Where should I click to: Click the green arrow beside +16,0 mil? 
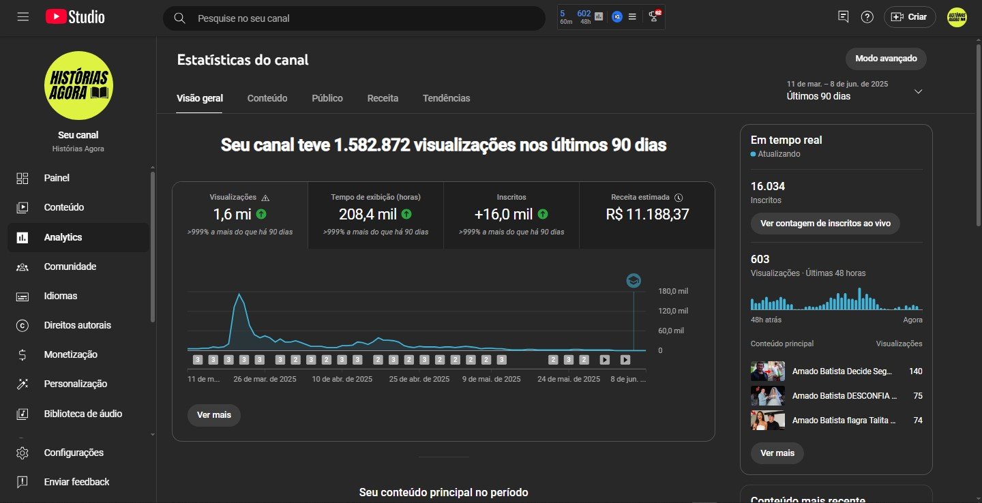tap(542, 215)
